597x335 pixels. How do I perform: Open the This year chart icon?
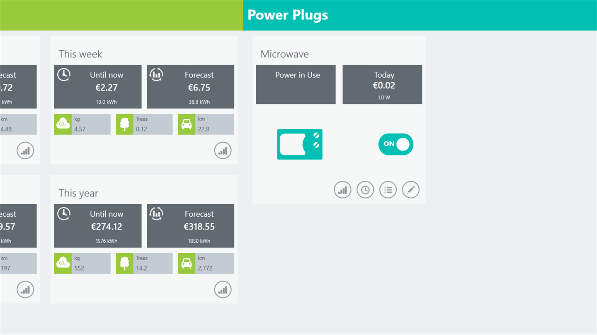coord(223,290)
